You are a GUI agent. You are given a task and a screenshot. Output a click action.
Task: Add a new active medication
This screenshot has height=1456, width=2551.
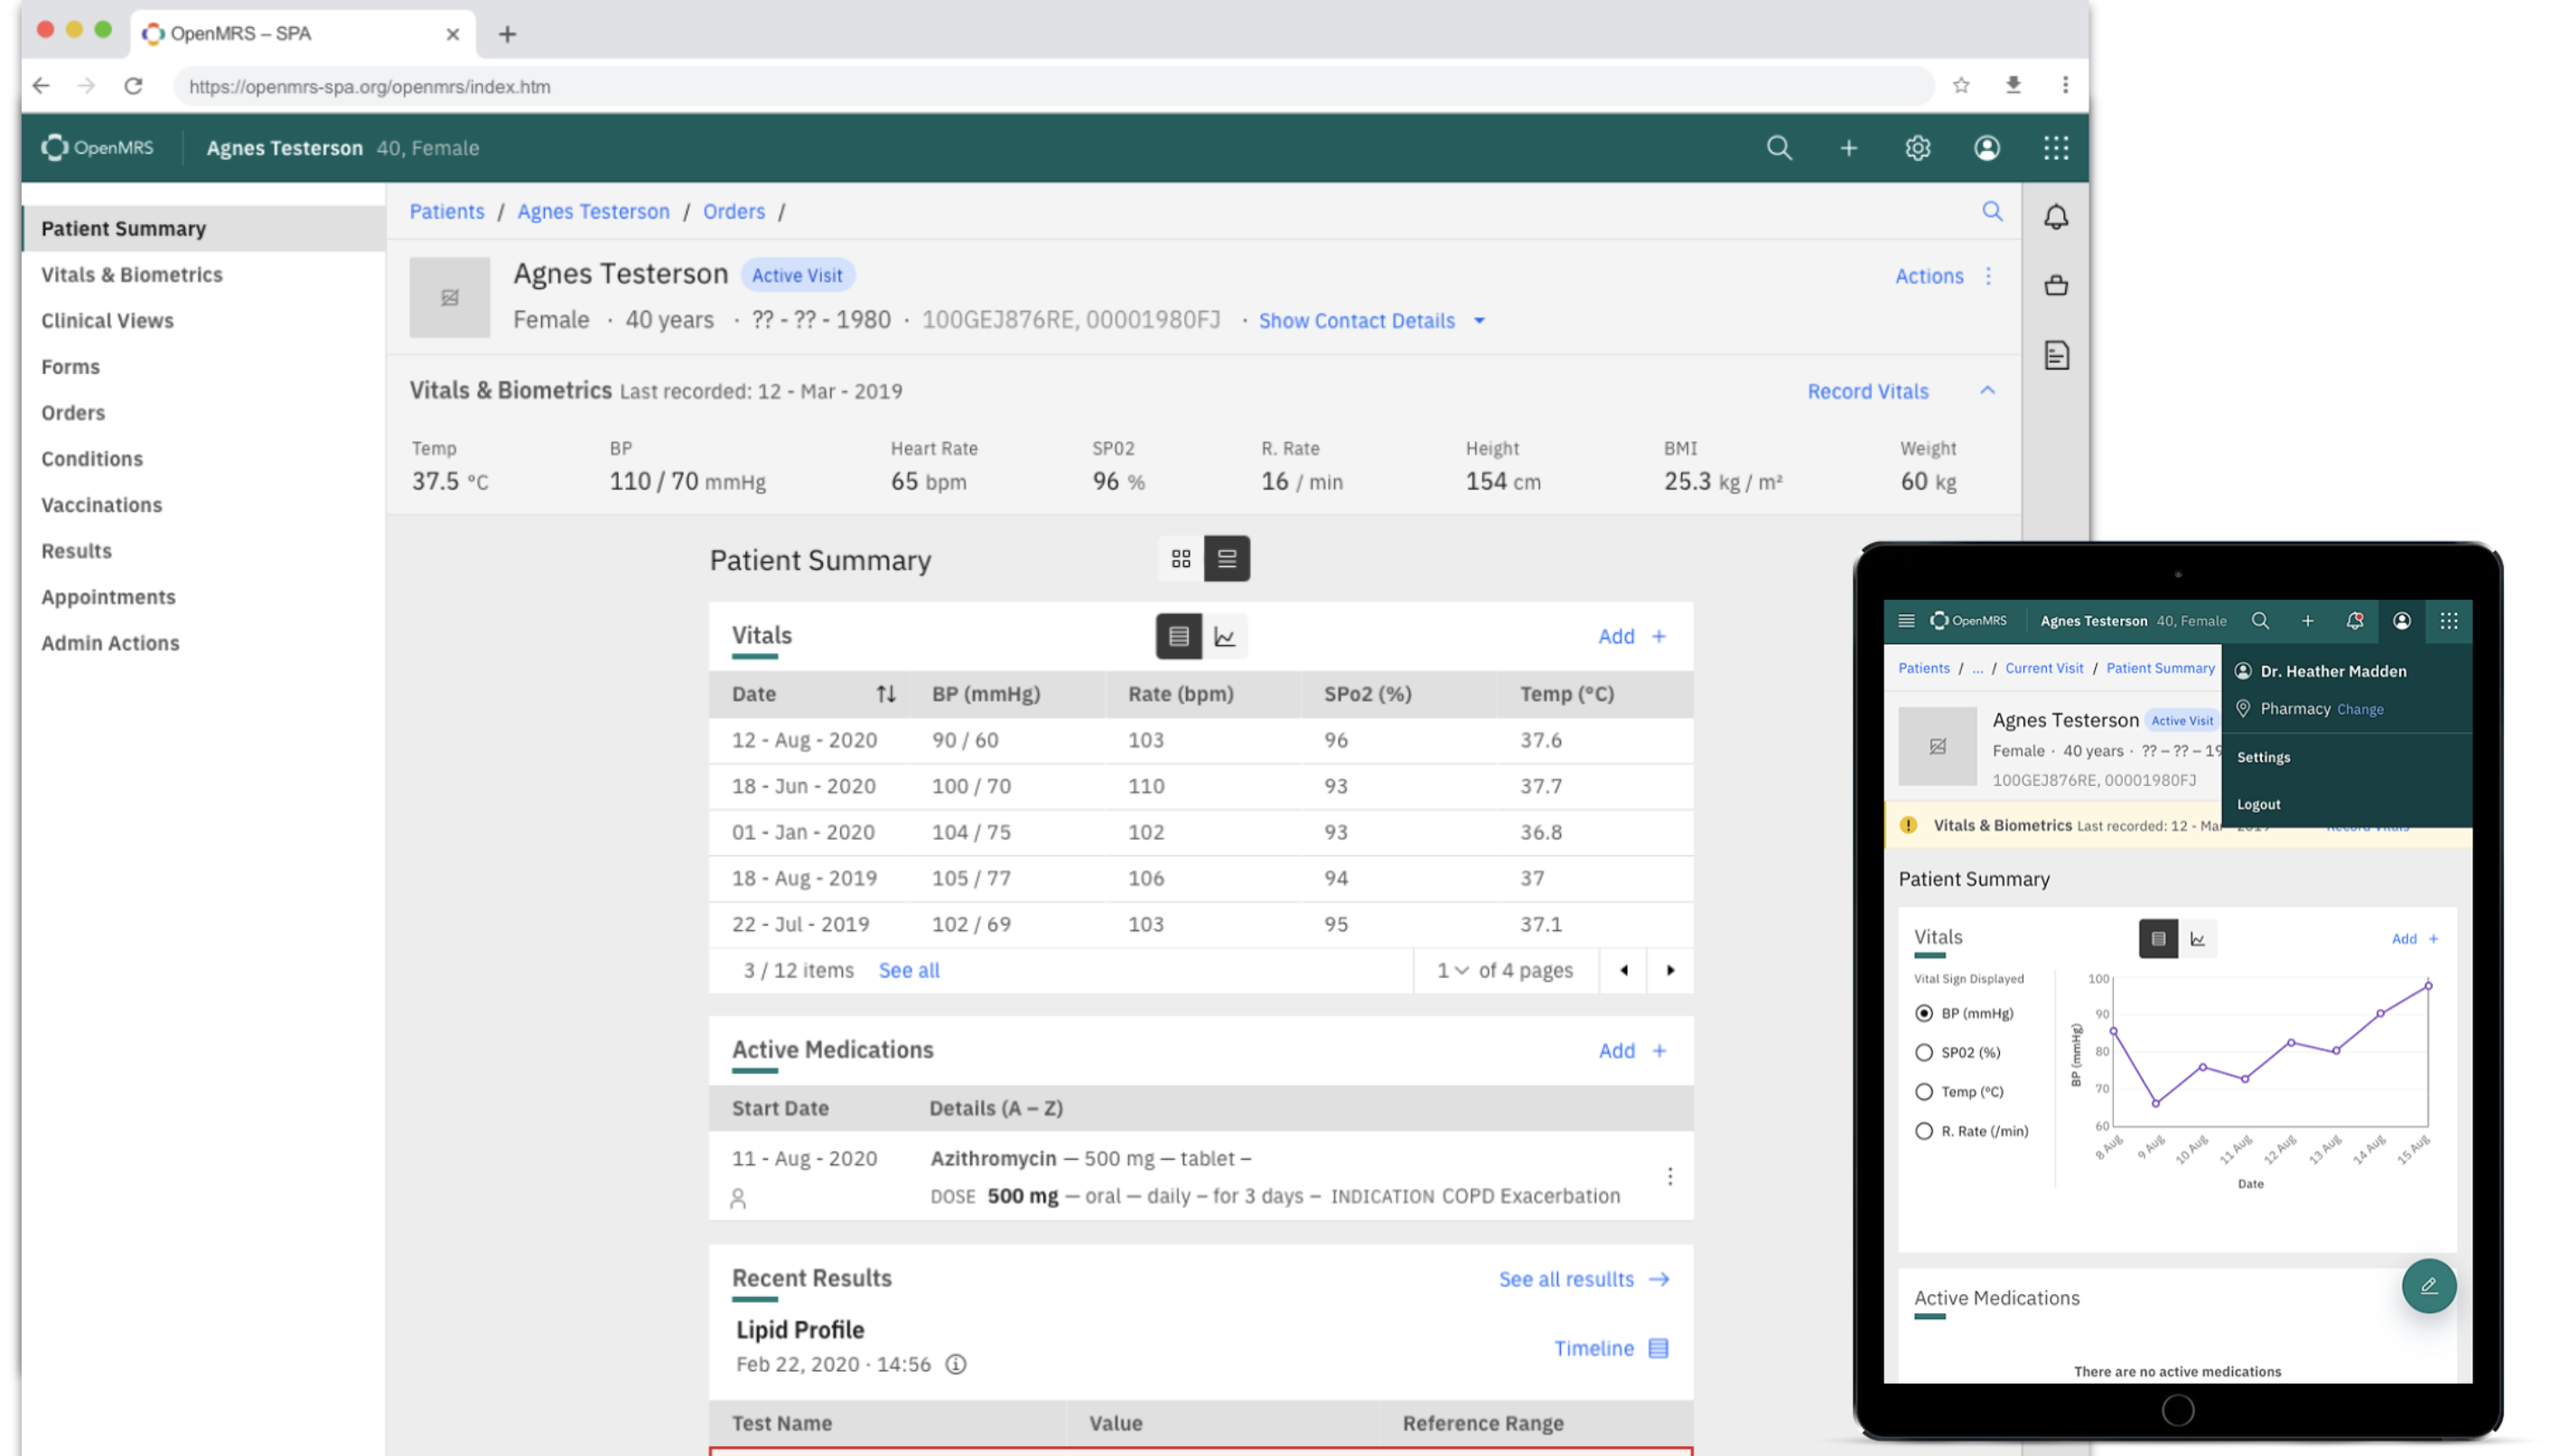click(1631, 1050)
